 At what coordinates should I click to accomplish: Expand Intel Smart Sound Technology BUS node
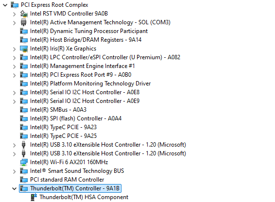[x=15, y=171]
